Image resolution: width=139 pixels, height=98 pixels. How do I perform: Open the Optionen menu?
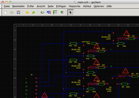[x=99, y=6]
